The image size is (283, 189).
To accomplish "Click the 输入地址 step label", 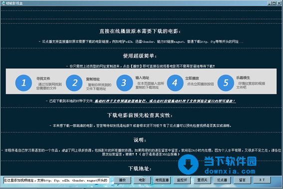I will point(142,78).
